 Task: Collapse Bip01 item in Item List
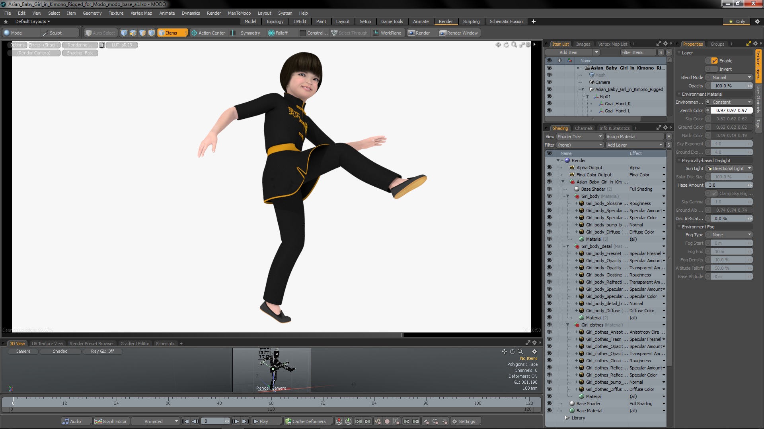(x=587, y=97)
